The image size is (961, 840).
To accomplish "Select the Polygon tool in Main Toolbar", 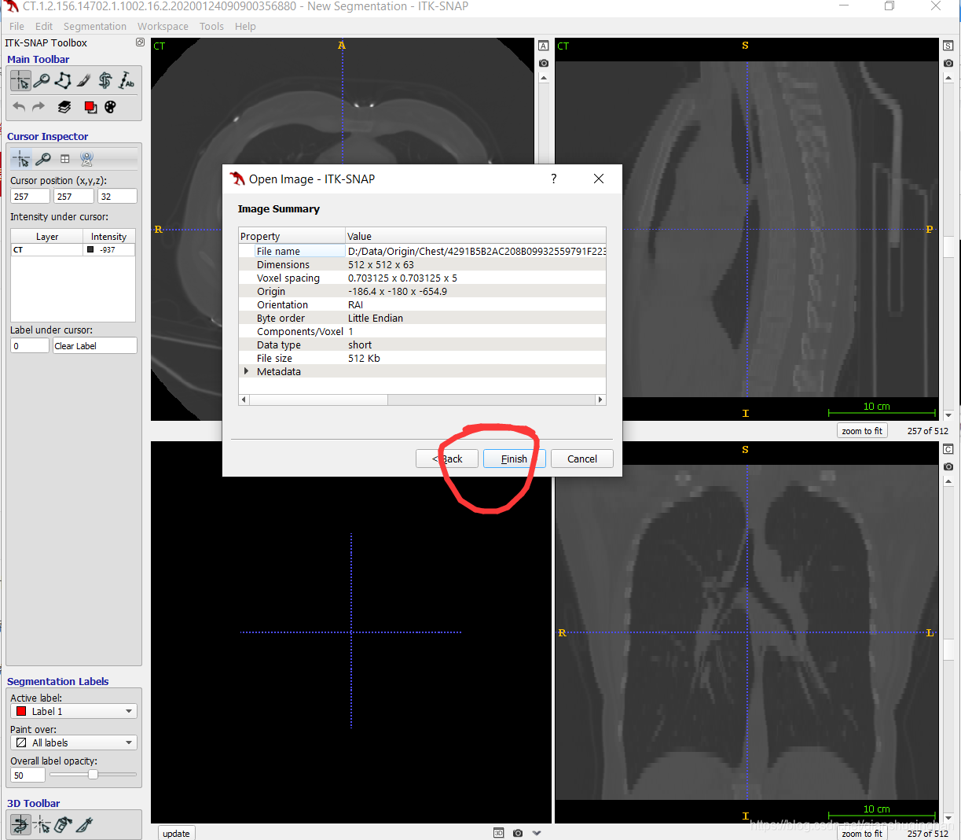I will (x=63, y=80).
